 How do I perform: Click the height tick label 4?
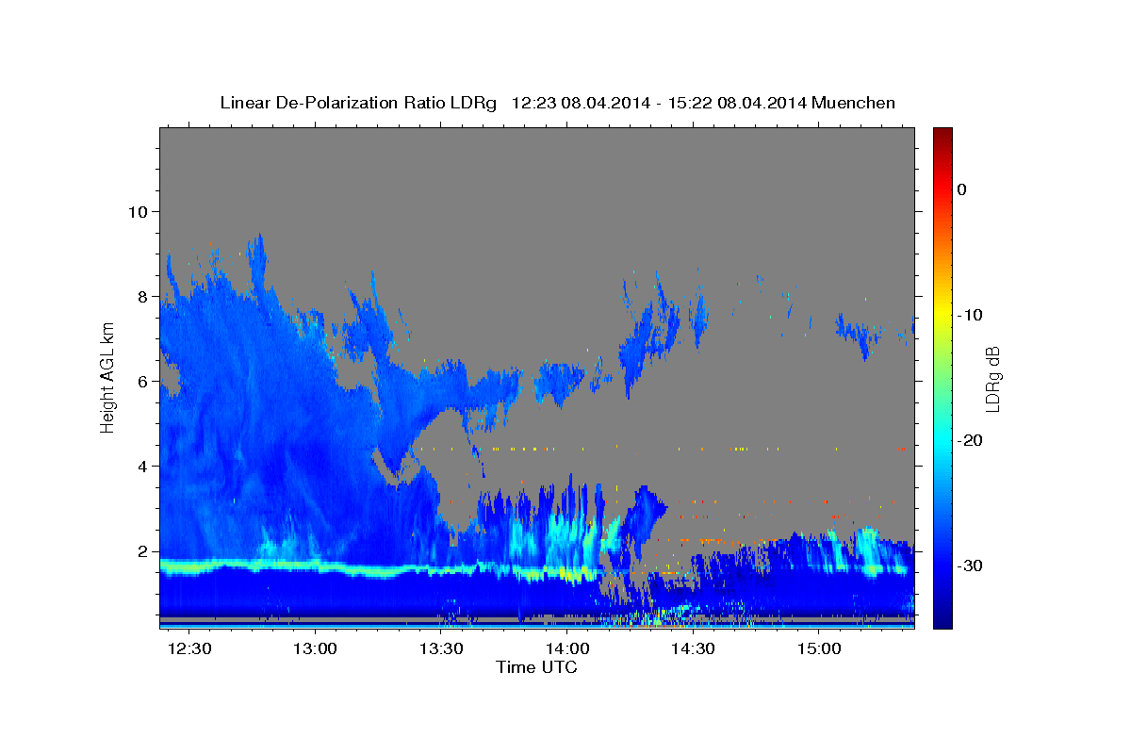pos(142,467)
